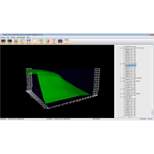
Task: Click the map tree scroll-up arrow
Action: [x=152, y=47]
